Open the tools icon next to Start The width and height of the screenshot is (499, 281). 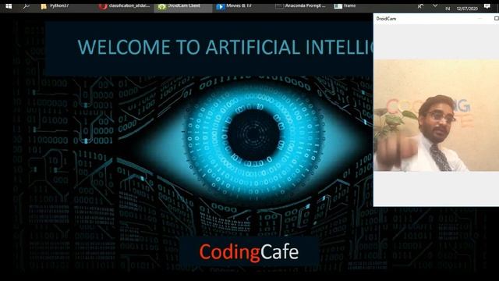point(26,6)
